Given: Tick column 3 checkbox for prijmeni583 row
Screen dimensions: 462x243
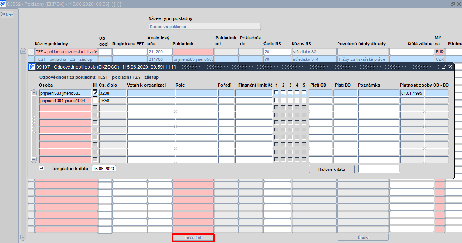Looking at the screenshot, I should pyautogui.click(x=290, y=93).
